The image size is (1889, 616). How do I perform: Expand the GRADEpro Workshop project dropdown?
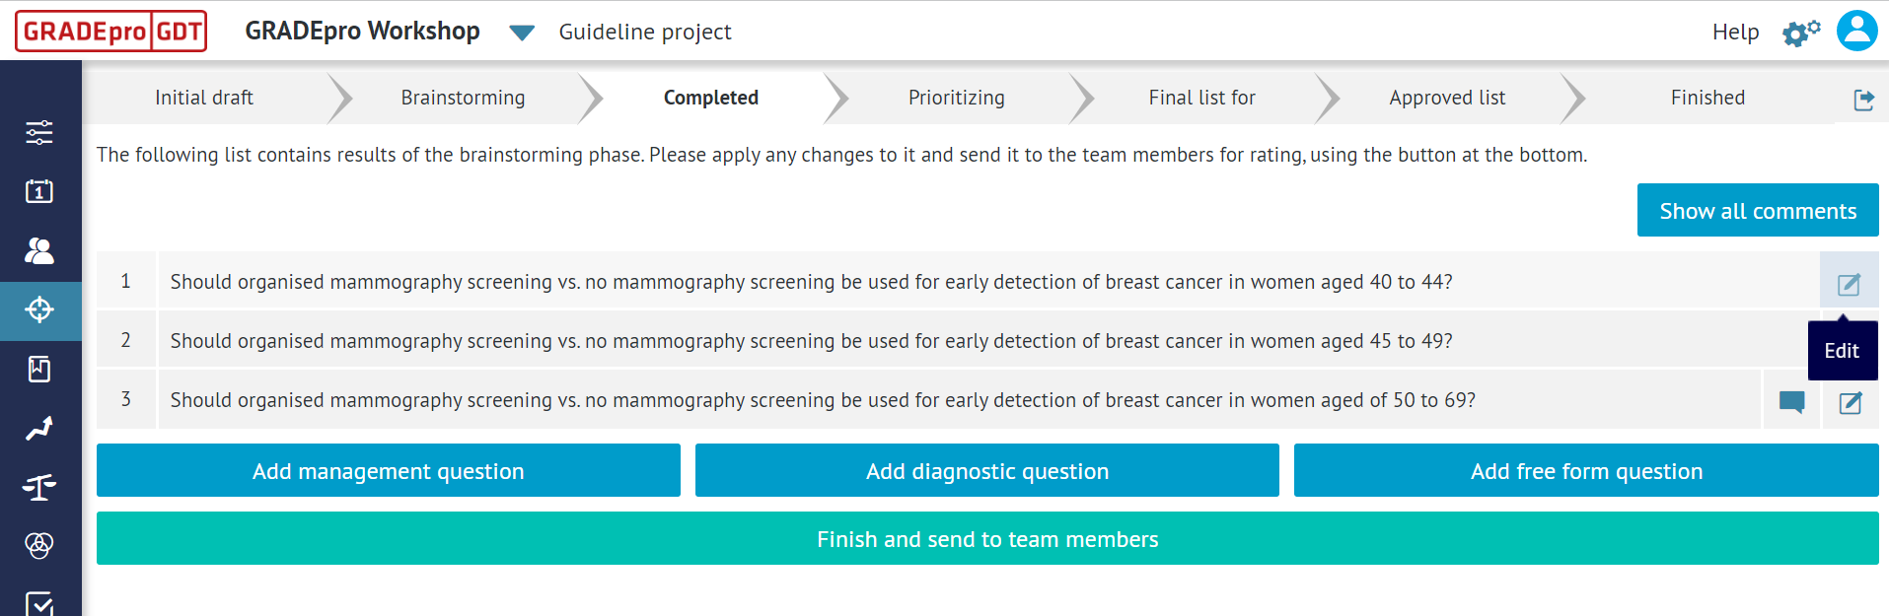pyautogui.click(x=522, y=31)
